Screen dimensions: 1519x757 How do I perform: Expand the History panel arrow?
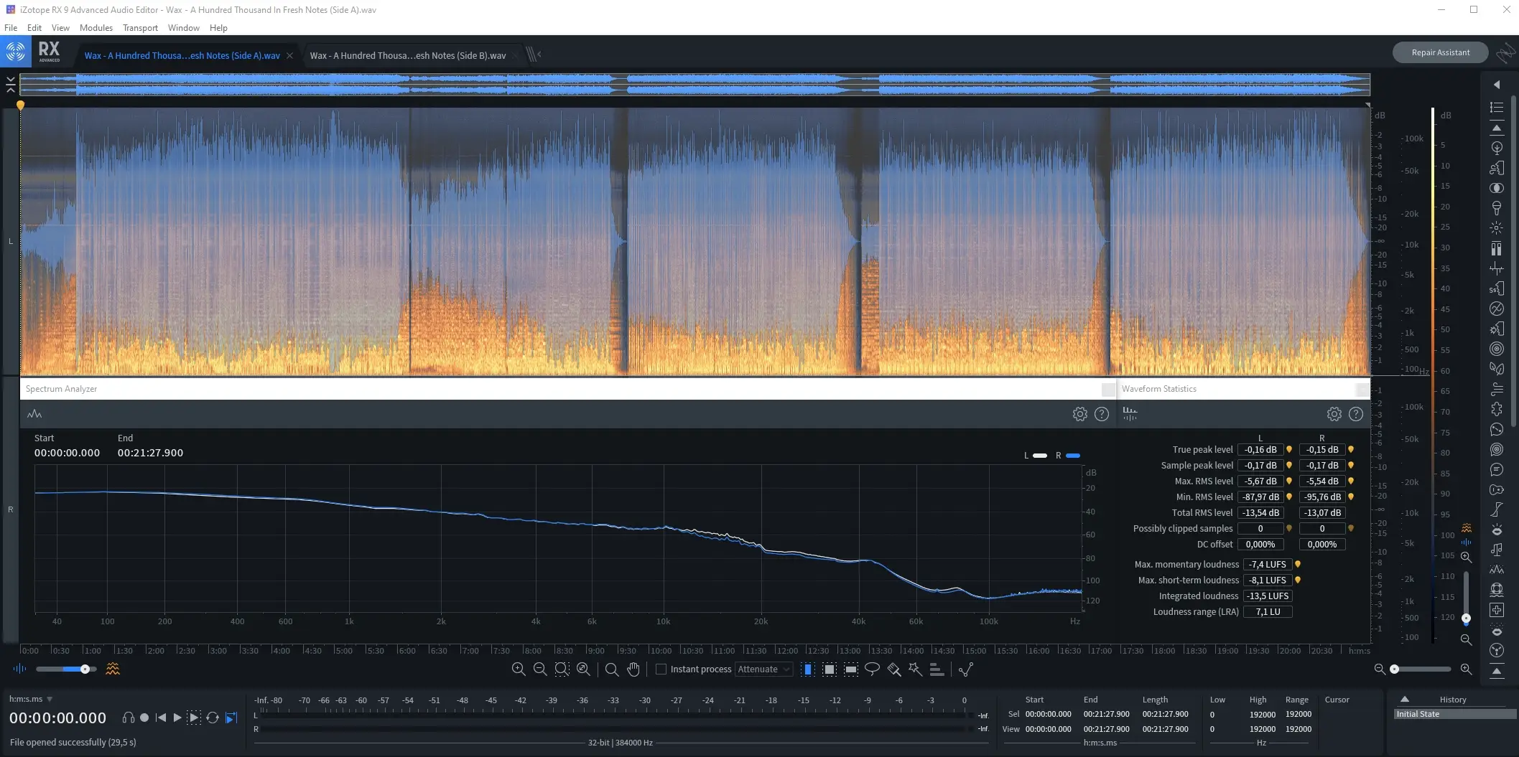pyautogui.click(x=1405, y=699)
